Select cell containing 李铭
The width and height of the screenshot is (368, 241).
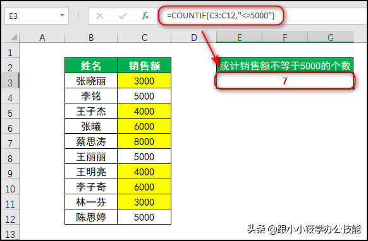point(91,96)
